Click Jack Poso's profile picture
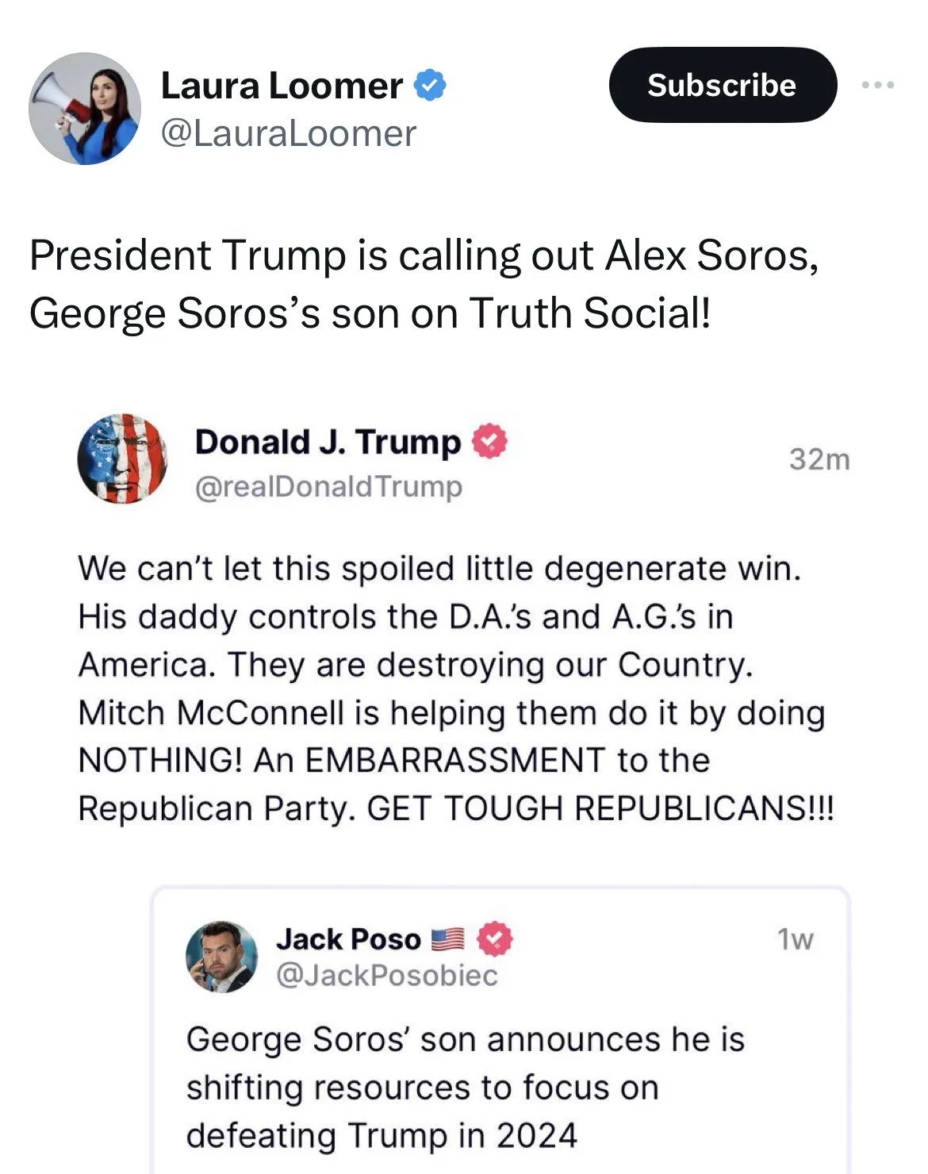 (221, 957)
